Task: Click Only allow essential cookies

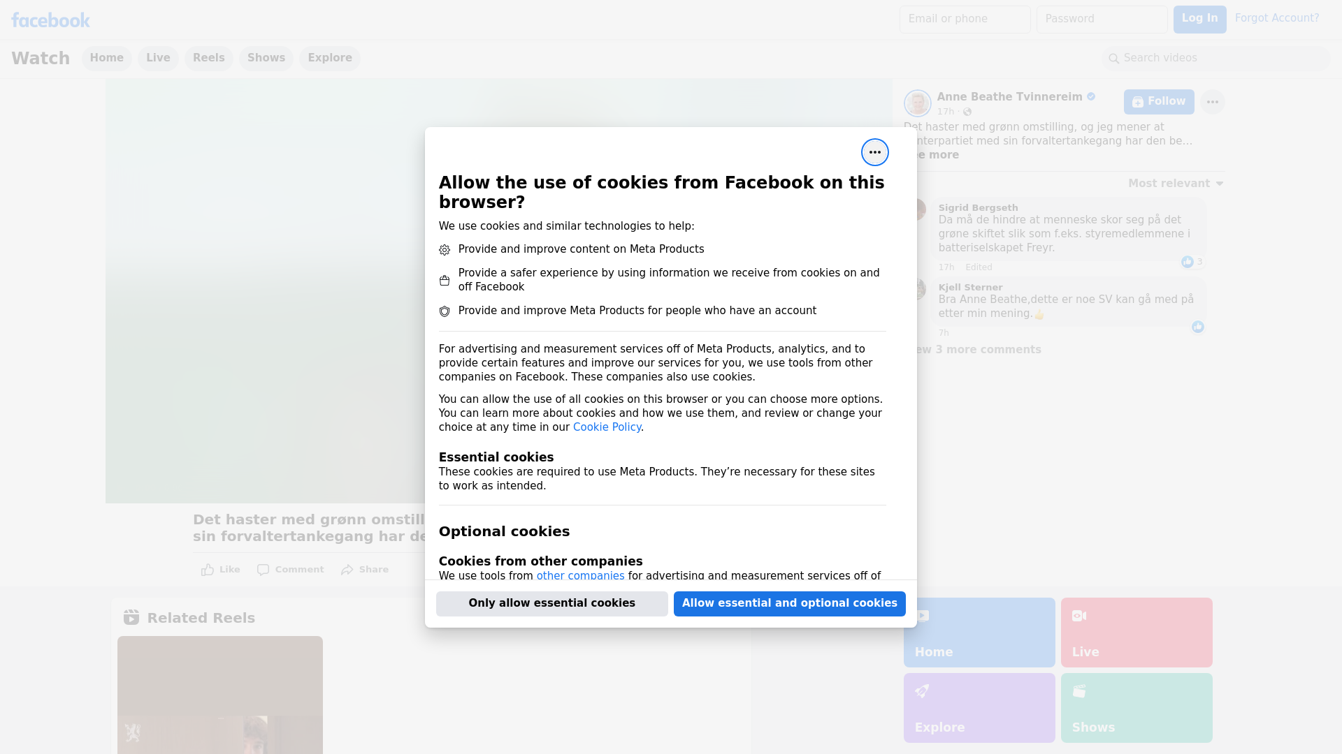Action: point(552,603)
